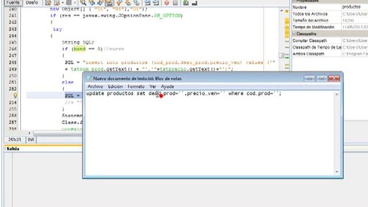This screenshot has height=207, width=368.
Task: Click the Find Selection magnifier icon
Action: coord(83,3)
